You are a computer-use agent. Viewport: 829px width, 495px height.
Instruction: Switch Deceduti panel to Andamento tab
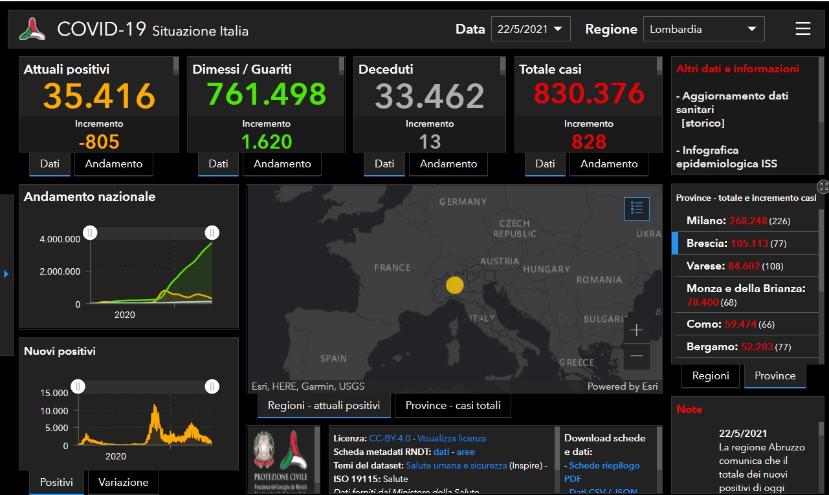pos(448,164)
